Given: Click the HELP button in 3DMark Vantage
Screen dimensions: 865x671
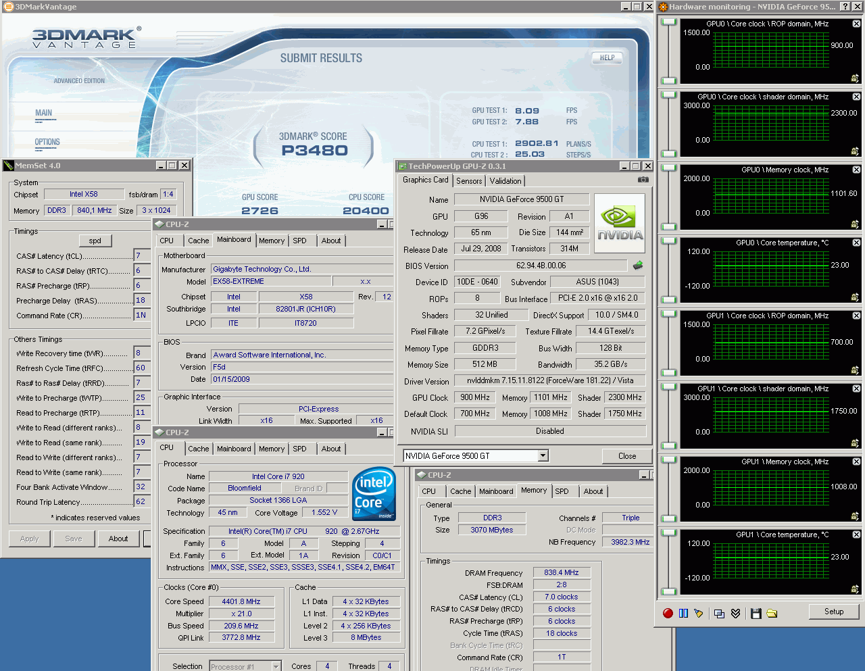Looking at the screenshot, I should tap(607, 58).
